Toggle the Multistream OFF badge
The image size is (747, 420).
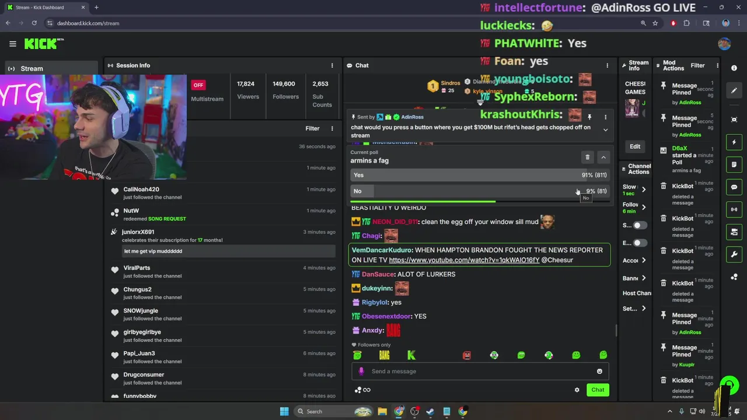click(x=198, y=85)
